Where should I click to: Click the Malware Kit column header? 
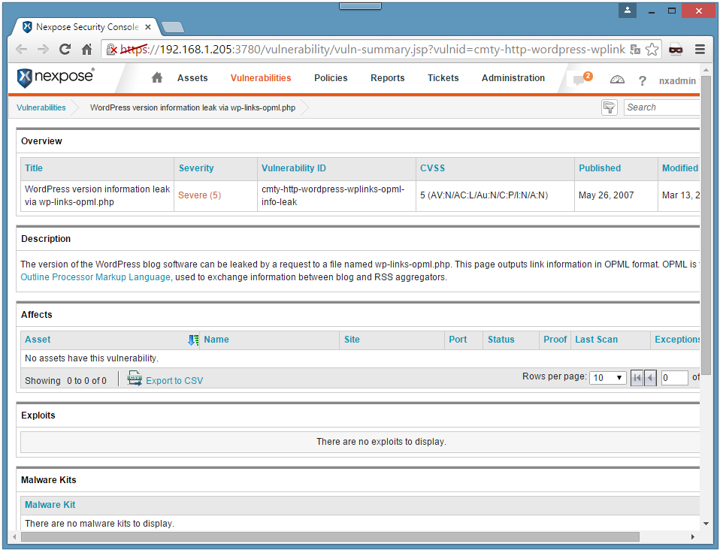coord(50,505)
